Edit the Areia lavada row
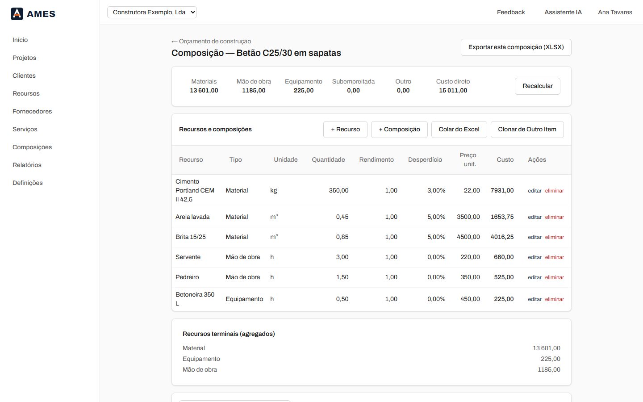Screen dimensions: 643x402 534,217
